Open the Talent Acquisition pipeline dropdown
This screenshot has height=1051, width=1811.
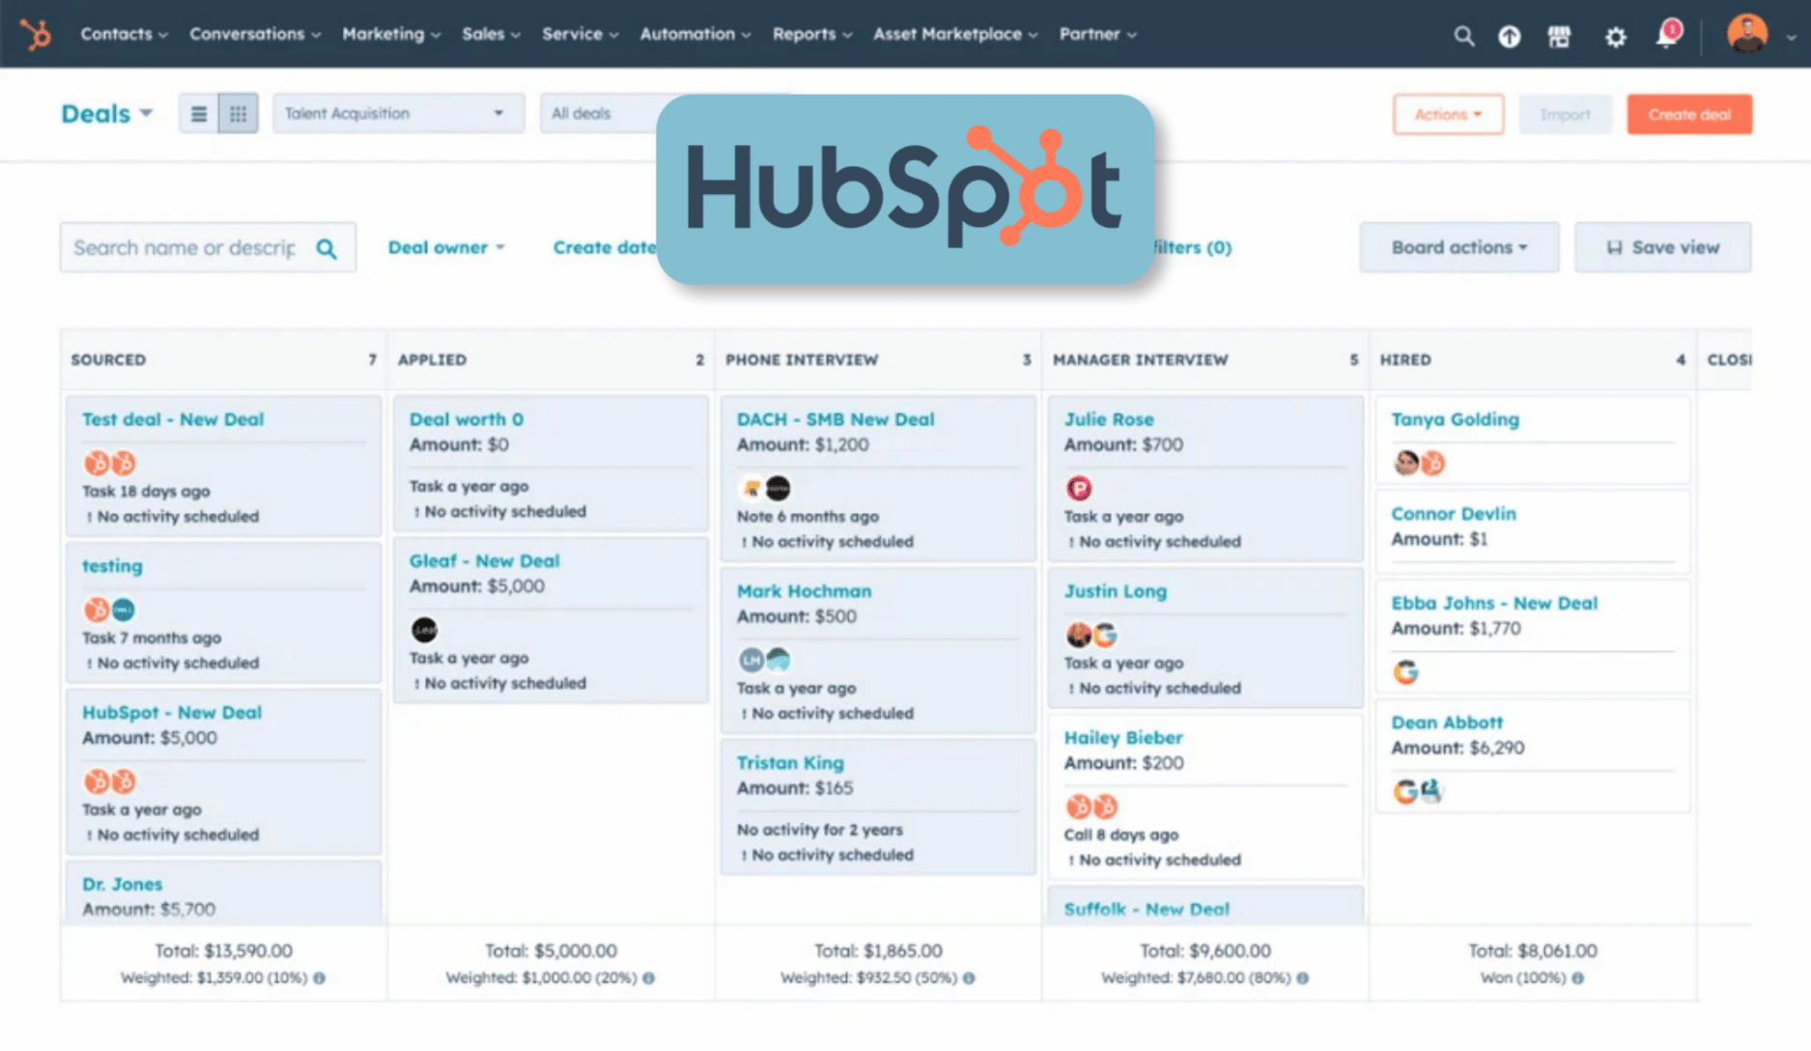[x=398, y=113]
